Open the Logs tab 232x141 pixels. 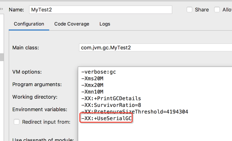tap(105, 24)
